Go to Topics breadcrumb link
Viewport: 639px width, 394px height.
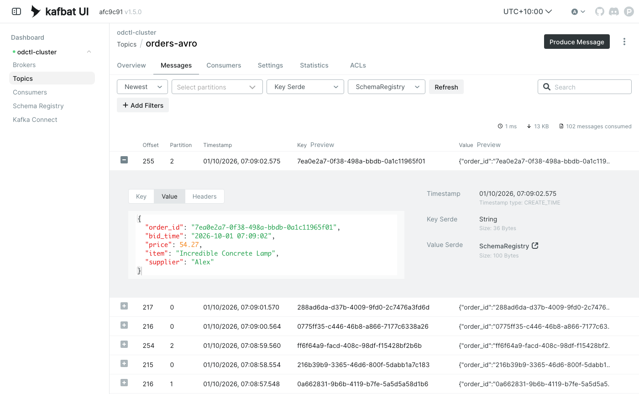127,44
